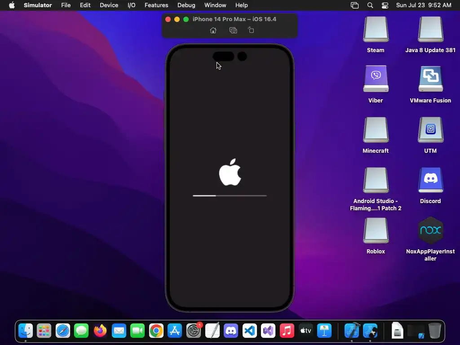Open Mail in the Dock
The width and height of the screenshot is (460, 345).
(x=119, y=331)
